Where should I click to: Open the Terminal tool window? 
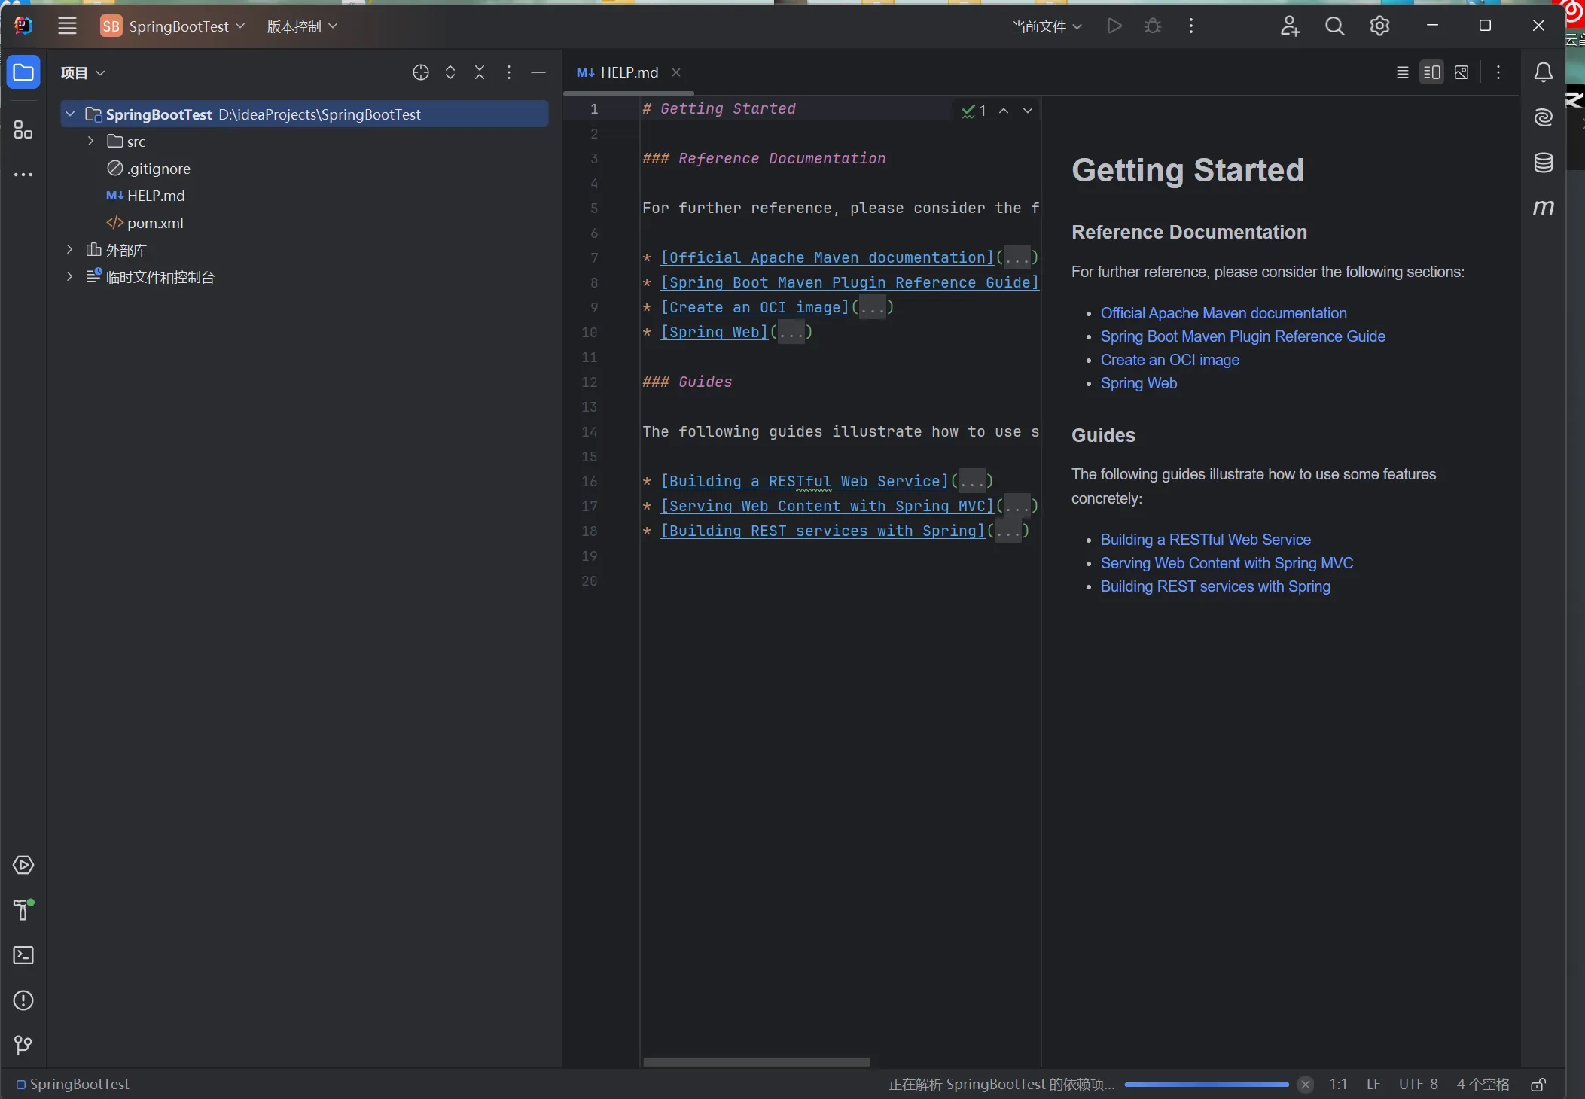[x=23, y=955]
